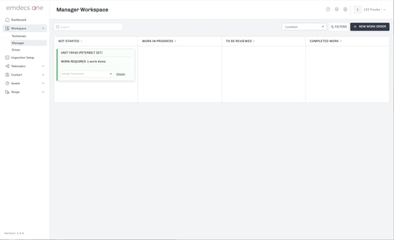Open the Location dropdown
394x240 pixels.
point(304,27)
